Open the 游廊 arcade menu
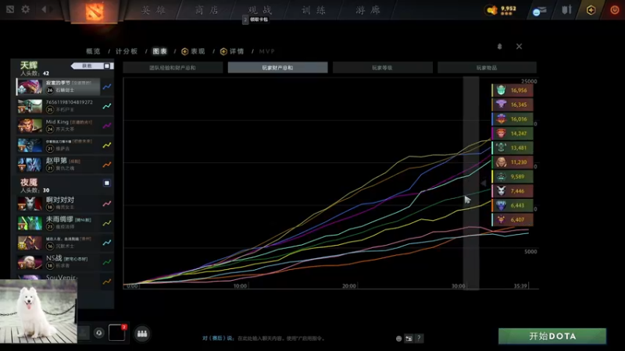Image resolution: width=625 pixels, height=351 pixels. (x=367, y=10)
